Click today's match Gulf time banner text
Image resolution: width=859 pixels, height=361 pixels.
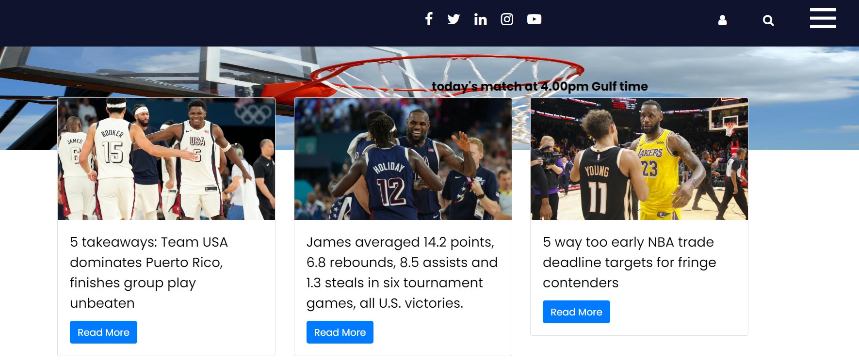539,86
